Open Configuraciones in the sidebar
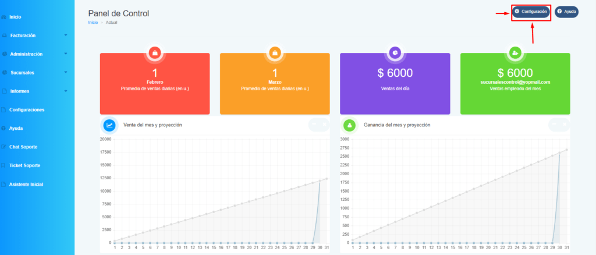The image size is (596, 255). (27, 110)
